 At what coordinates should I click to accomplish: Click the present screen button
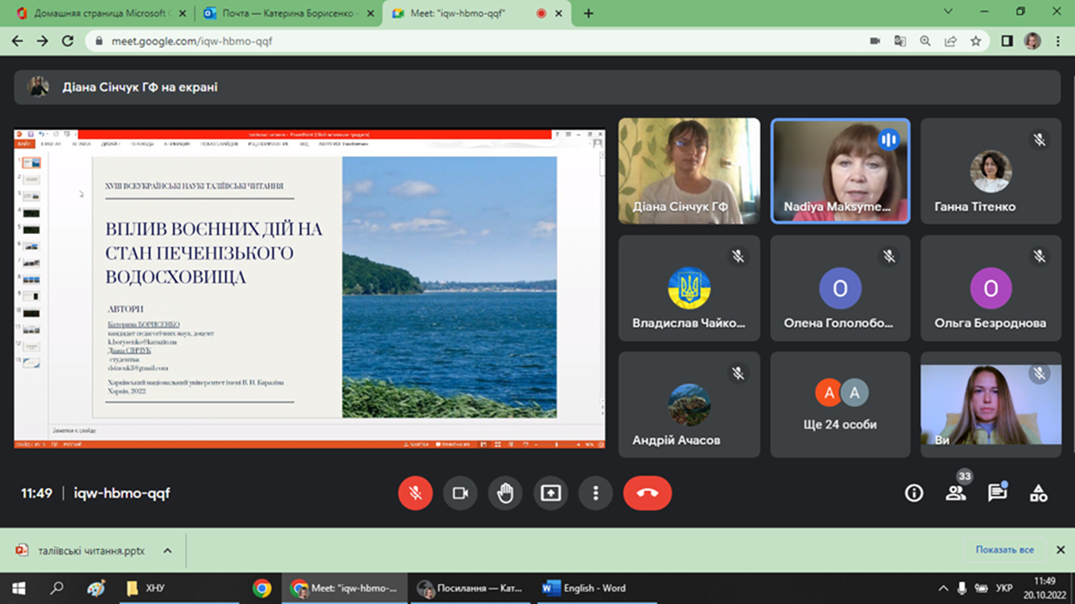[551, 493]
